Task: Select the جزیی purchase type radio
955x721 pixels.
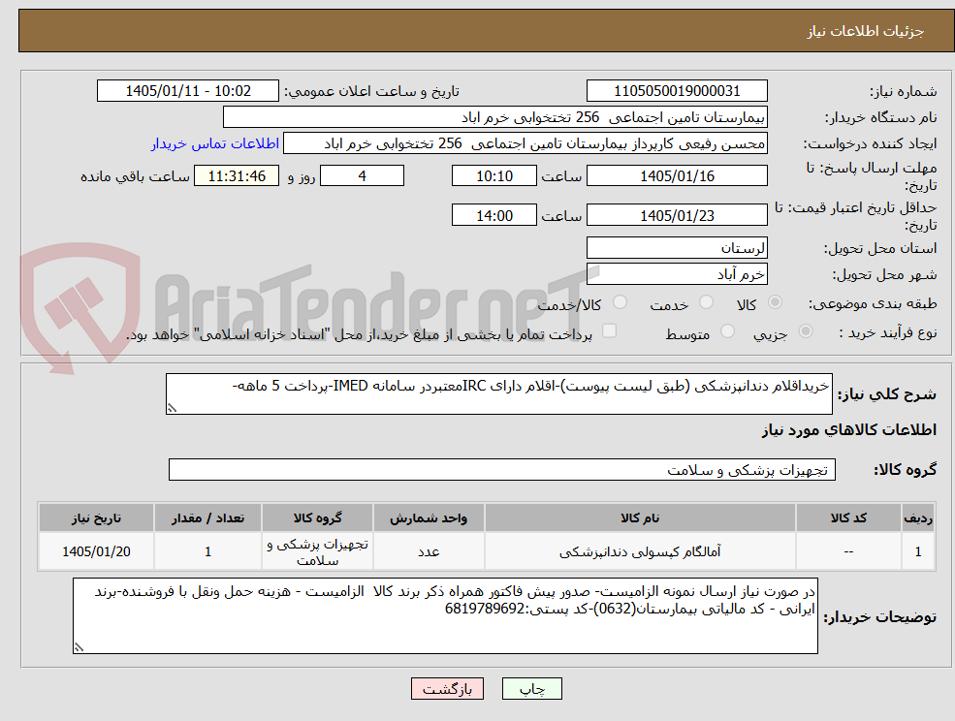Action: [x=805, y=331]
